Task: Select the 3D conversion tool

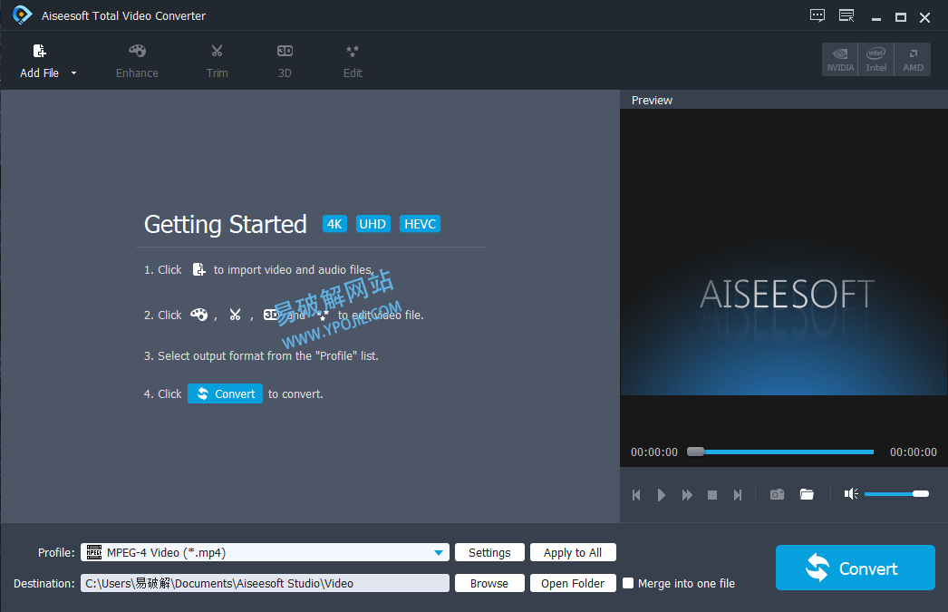Action: click(285, 61)
